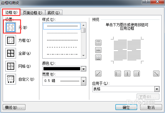Choose the fine dotted line style

[62, 33]
